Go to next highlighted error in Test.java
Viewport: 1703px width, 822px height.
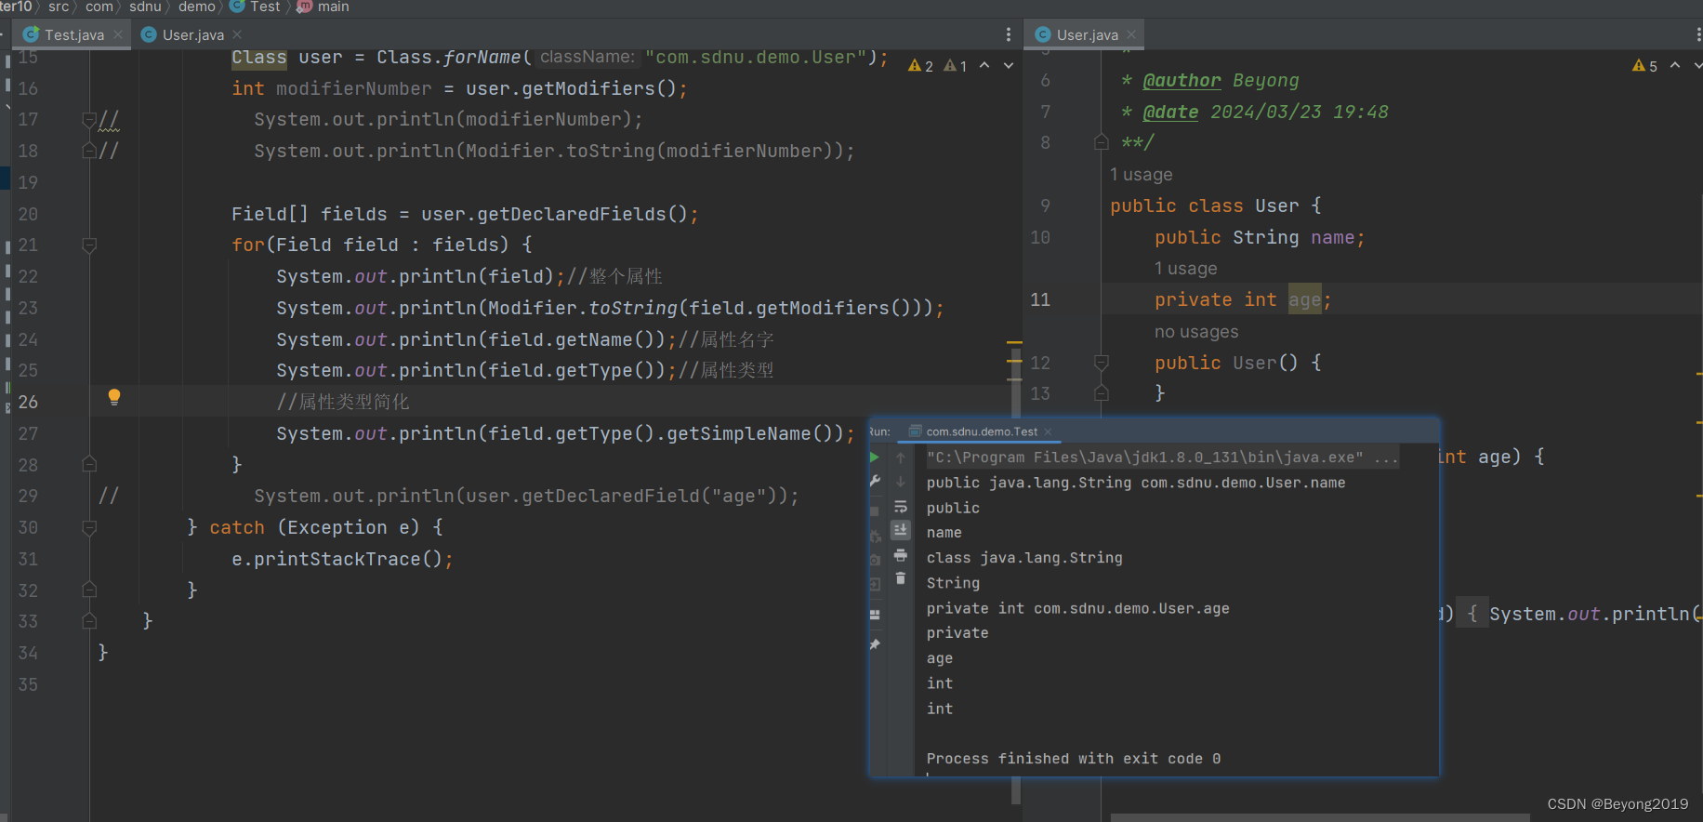(x=1009, y=65)
